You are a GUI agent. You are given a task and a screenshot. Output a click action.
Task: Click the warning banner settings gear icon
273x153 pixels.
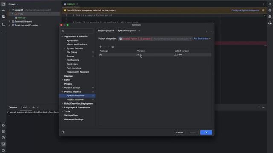[263, 10]
